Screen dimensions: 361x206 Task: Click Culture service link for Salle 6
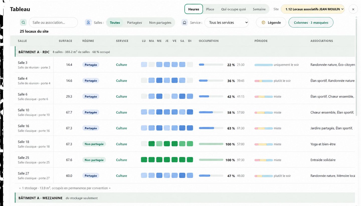coord(122,96)
